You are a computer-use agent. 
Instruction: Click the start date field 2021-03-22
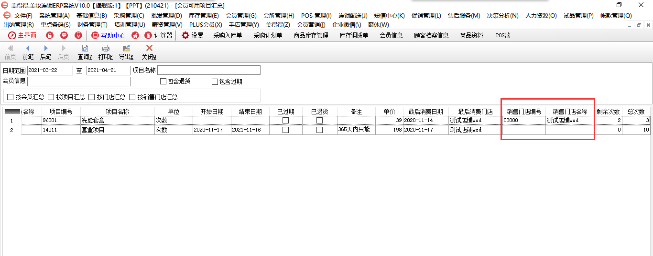coord(50,70)
